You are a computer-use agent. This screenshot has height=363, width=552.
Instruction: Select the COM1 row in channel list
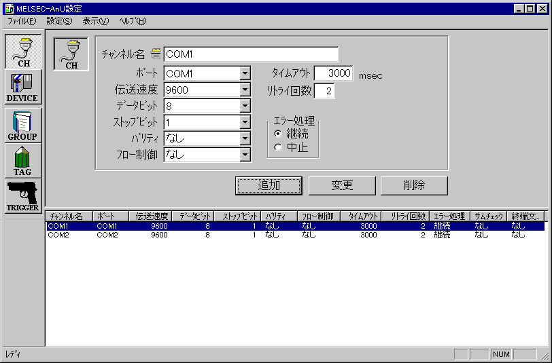tap(295, 226)
